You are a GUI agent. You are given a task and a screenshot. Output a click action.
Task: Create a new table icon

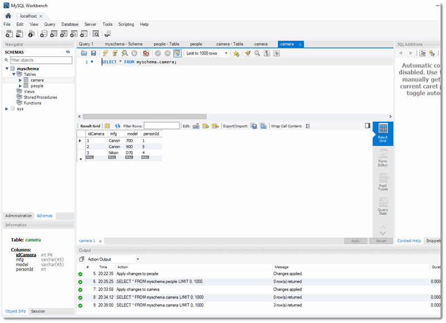coord(54,34)
